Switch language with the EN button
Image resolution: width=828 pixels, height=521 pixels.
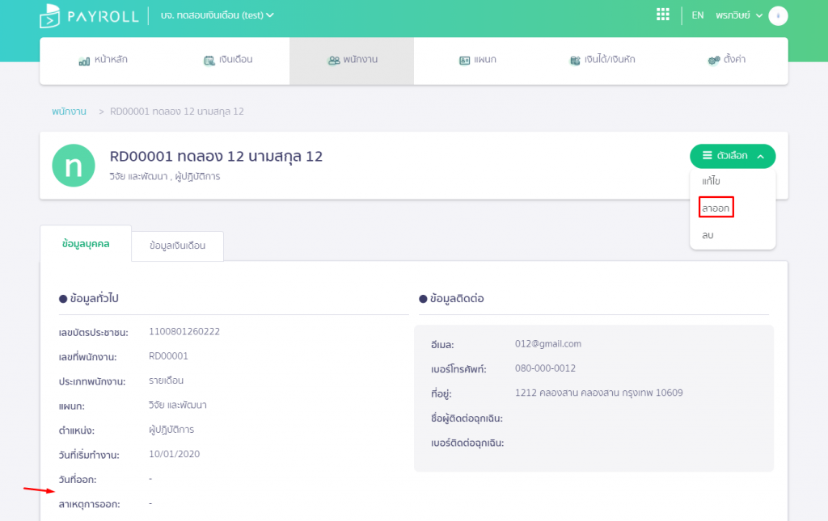[x=698, y=15]
